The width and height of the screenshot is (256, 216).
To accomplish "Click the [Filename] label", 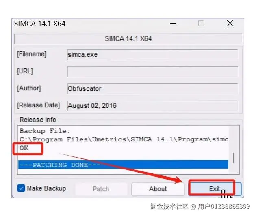I will (32, 54).
